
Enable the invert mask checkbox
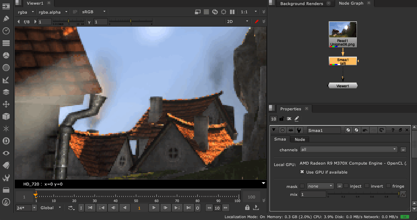pyautogui.click(x=367, y=186)
